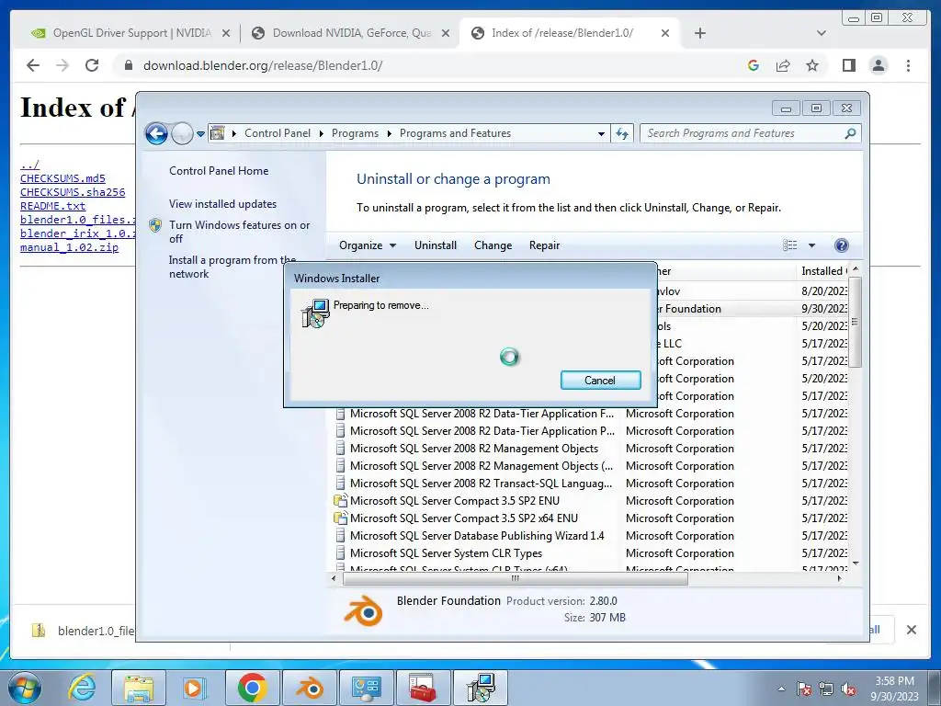Select SQL Server Database Publishing Wizard 1.4
941x706 pixels.
[477, 536]
